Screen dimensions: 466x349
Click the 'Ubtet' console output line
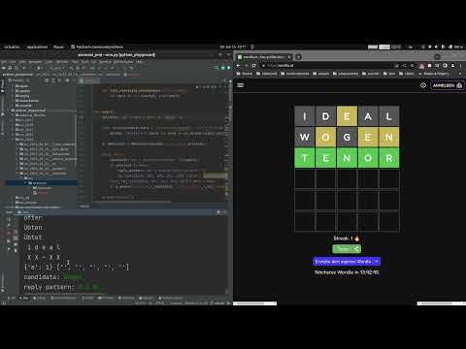(33, 238)
